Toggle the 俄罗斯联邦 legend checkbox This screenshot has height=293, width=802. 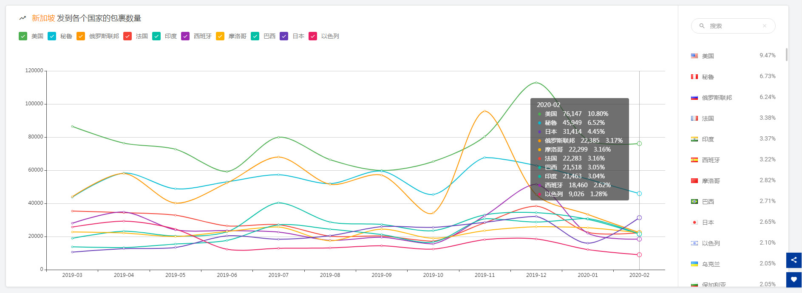(81, 36)
